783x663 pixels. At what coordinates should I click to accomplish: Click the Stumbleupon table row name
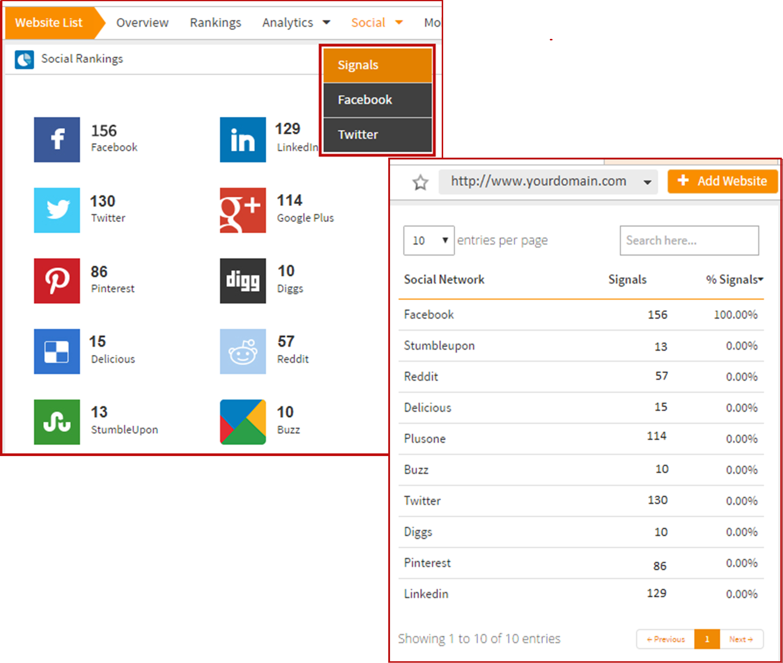pyautogui.click(x=439, y=346)
